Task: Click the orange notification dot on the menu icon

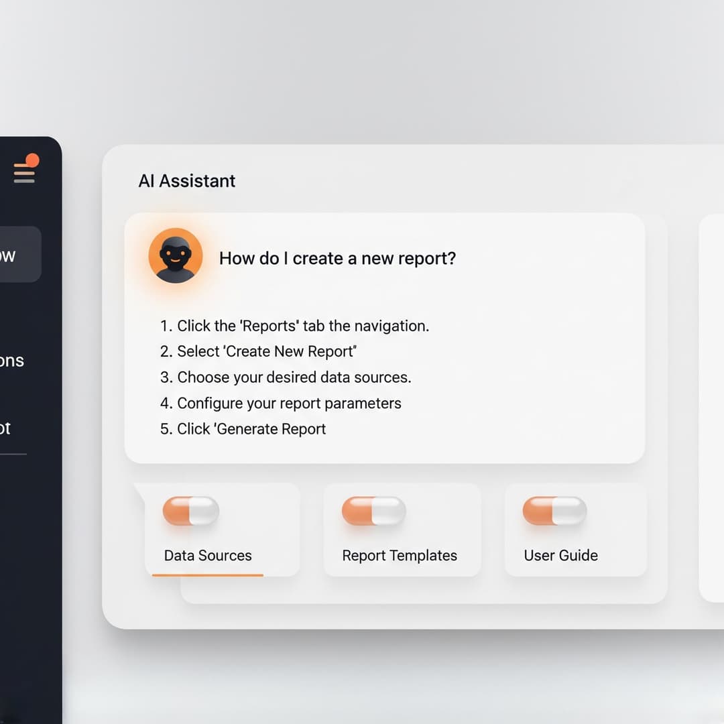Action: 32,160
